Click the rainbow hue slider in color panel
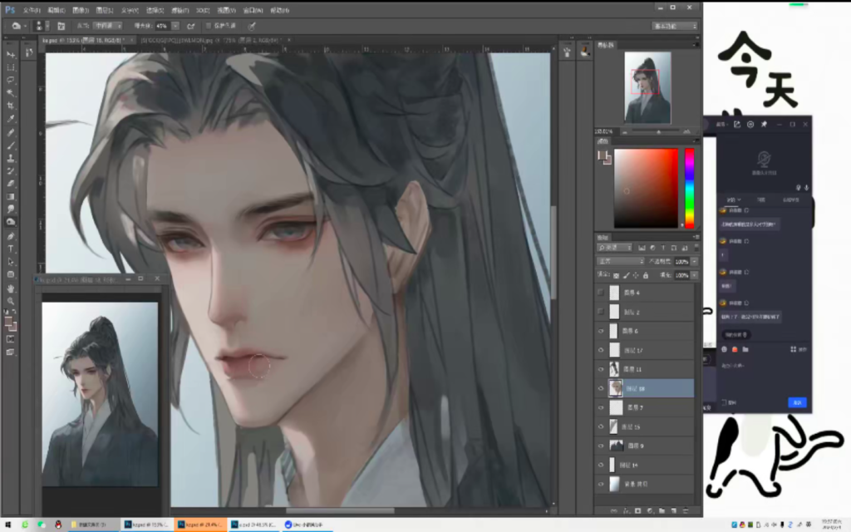This screenshot has height=532, width=851. (689, 188)
